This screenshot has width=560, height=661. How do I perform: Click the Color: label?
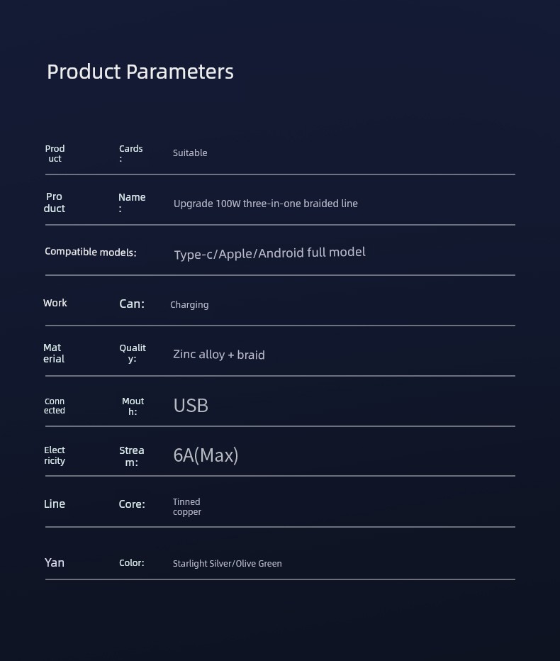(x=131, y=563)
